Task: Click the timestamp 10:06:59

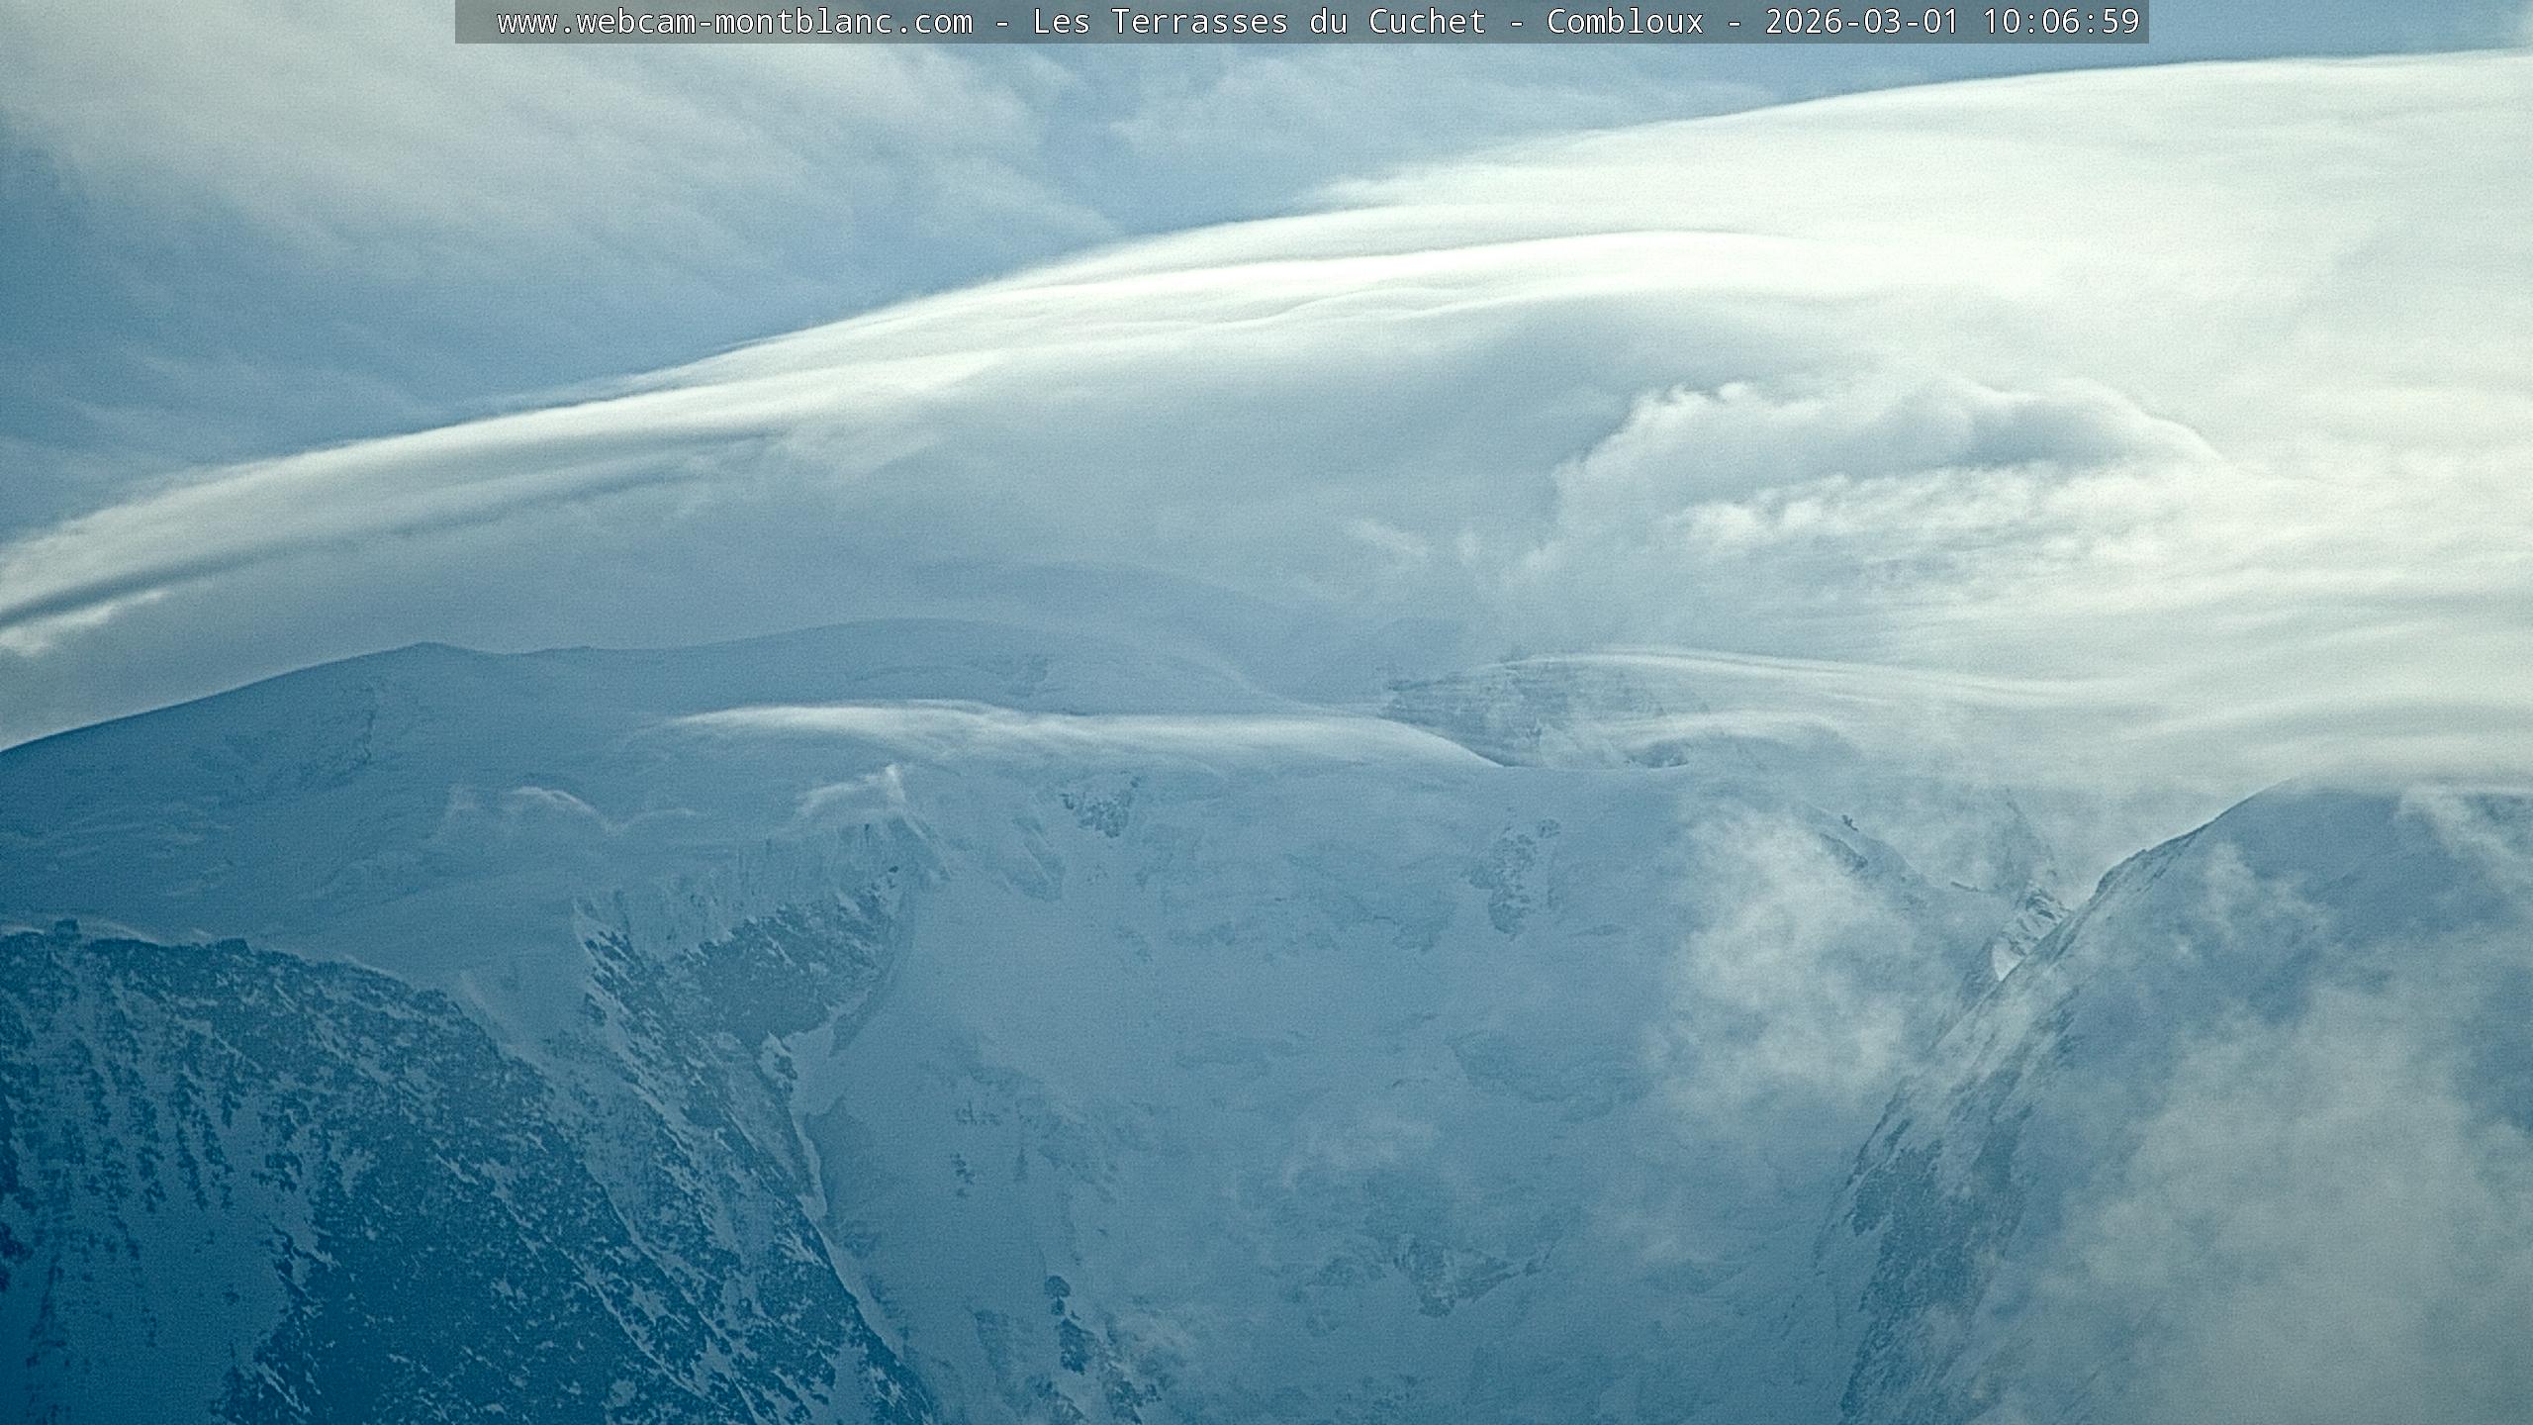Action: tap(2061, 22)
